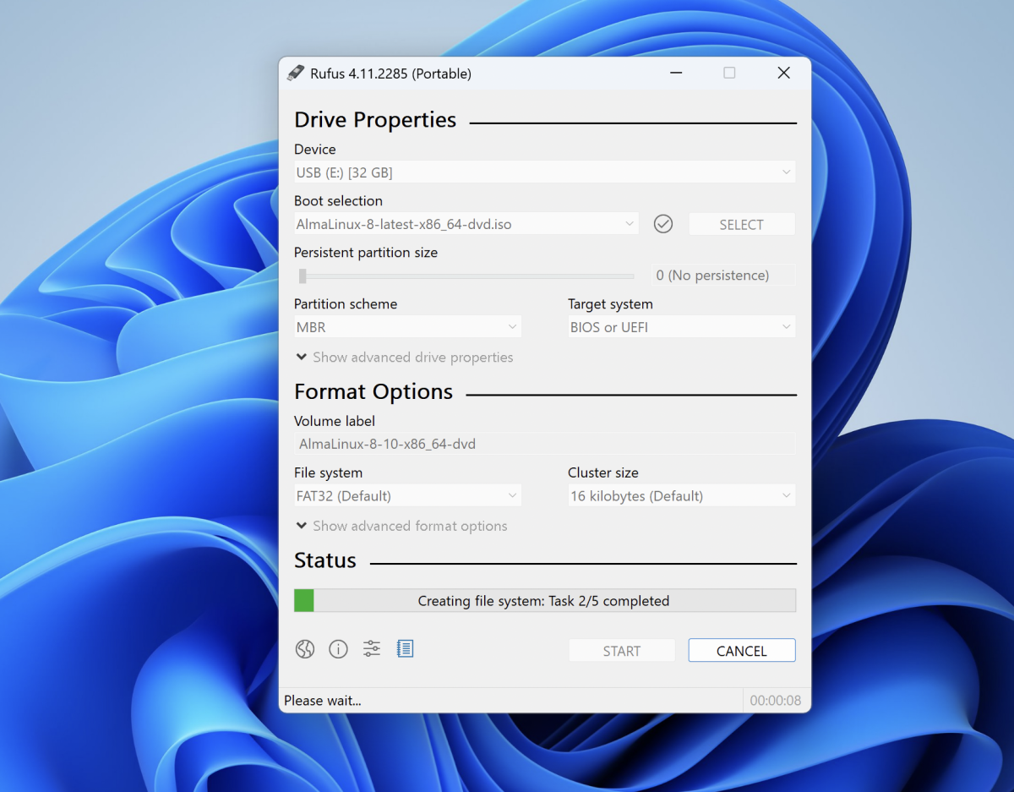This screenshot has width=1014, height=792.
Task: Open the About info icon
Action: (x=338, y=649)
